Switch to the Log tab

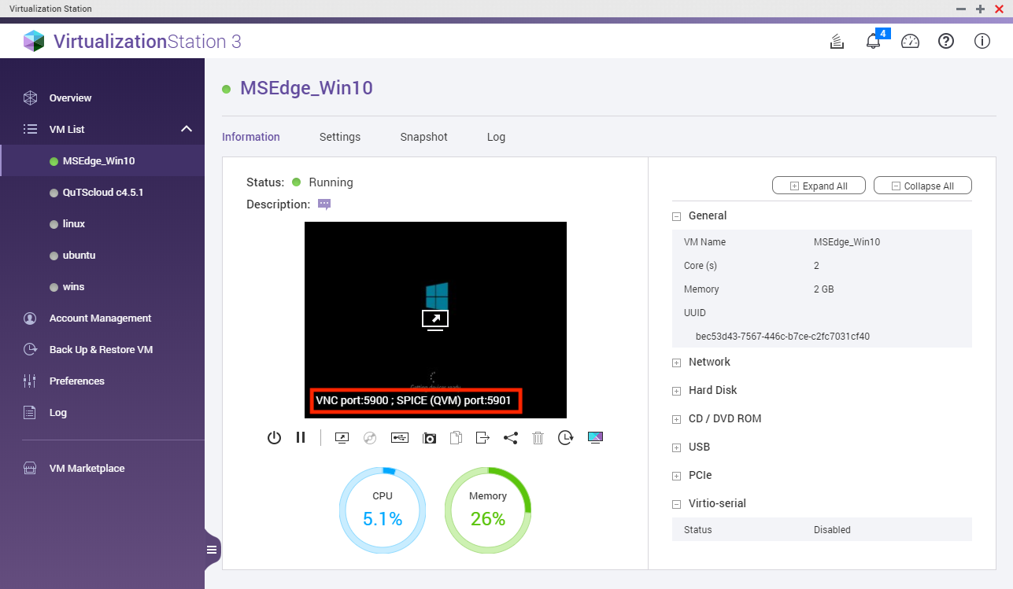[496, 137]
